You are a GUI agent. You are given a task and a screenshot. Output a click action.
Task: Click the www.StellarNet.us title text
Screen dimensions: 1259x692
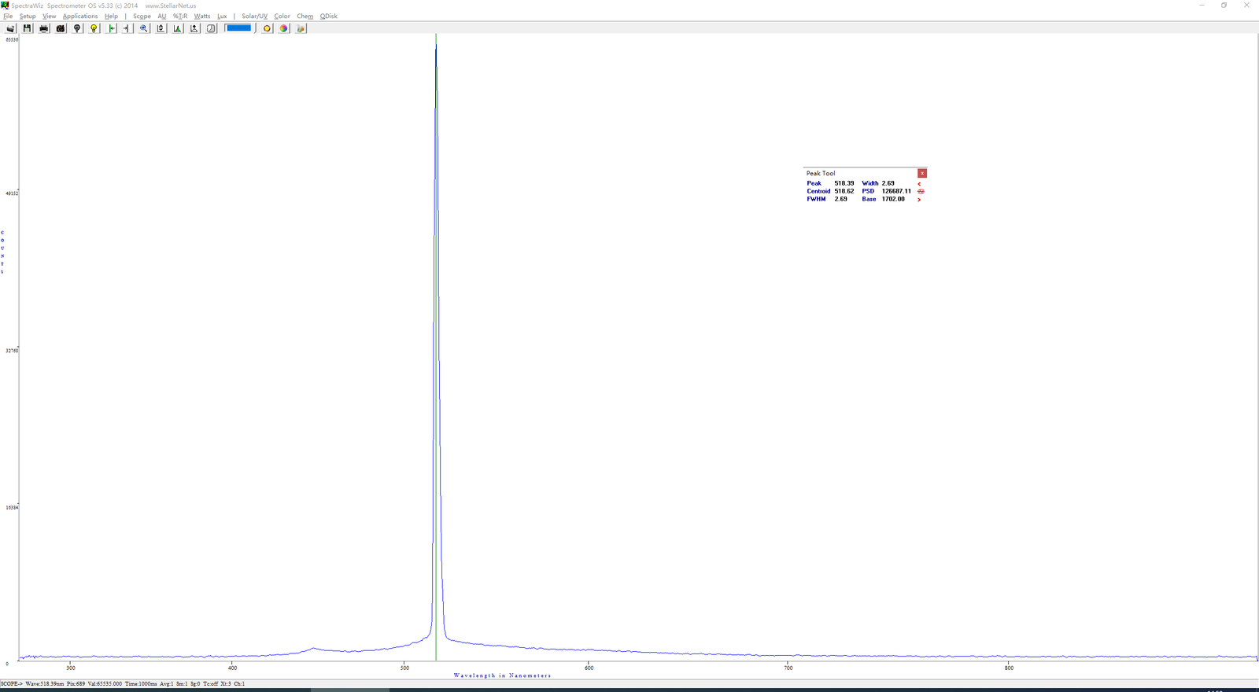[171, 6]
